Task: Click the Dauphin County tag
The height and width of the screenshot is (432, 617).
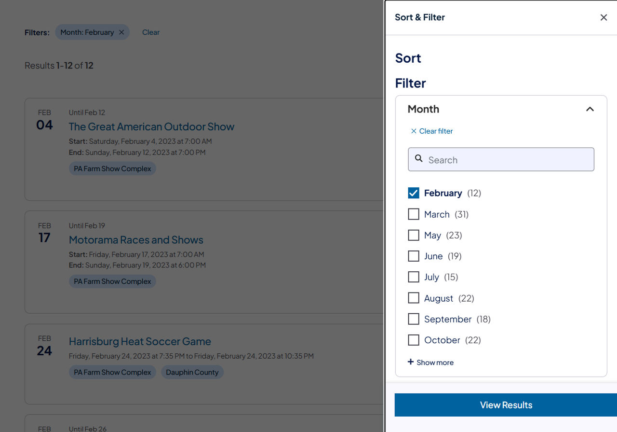Action: coord(192,372)
